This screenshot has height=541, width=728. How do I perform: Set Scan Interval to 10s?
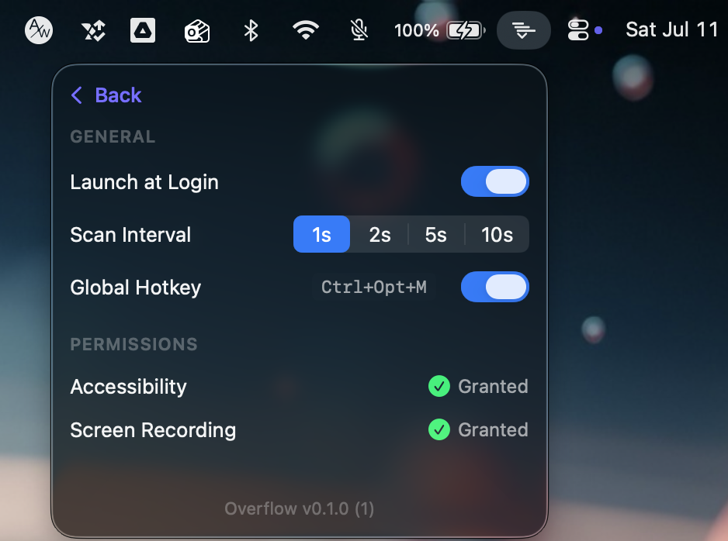click(x=497, y=234)
